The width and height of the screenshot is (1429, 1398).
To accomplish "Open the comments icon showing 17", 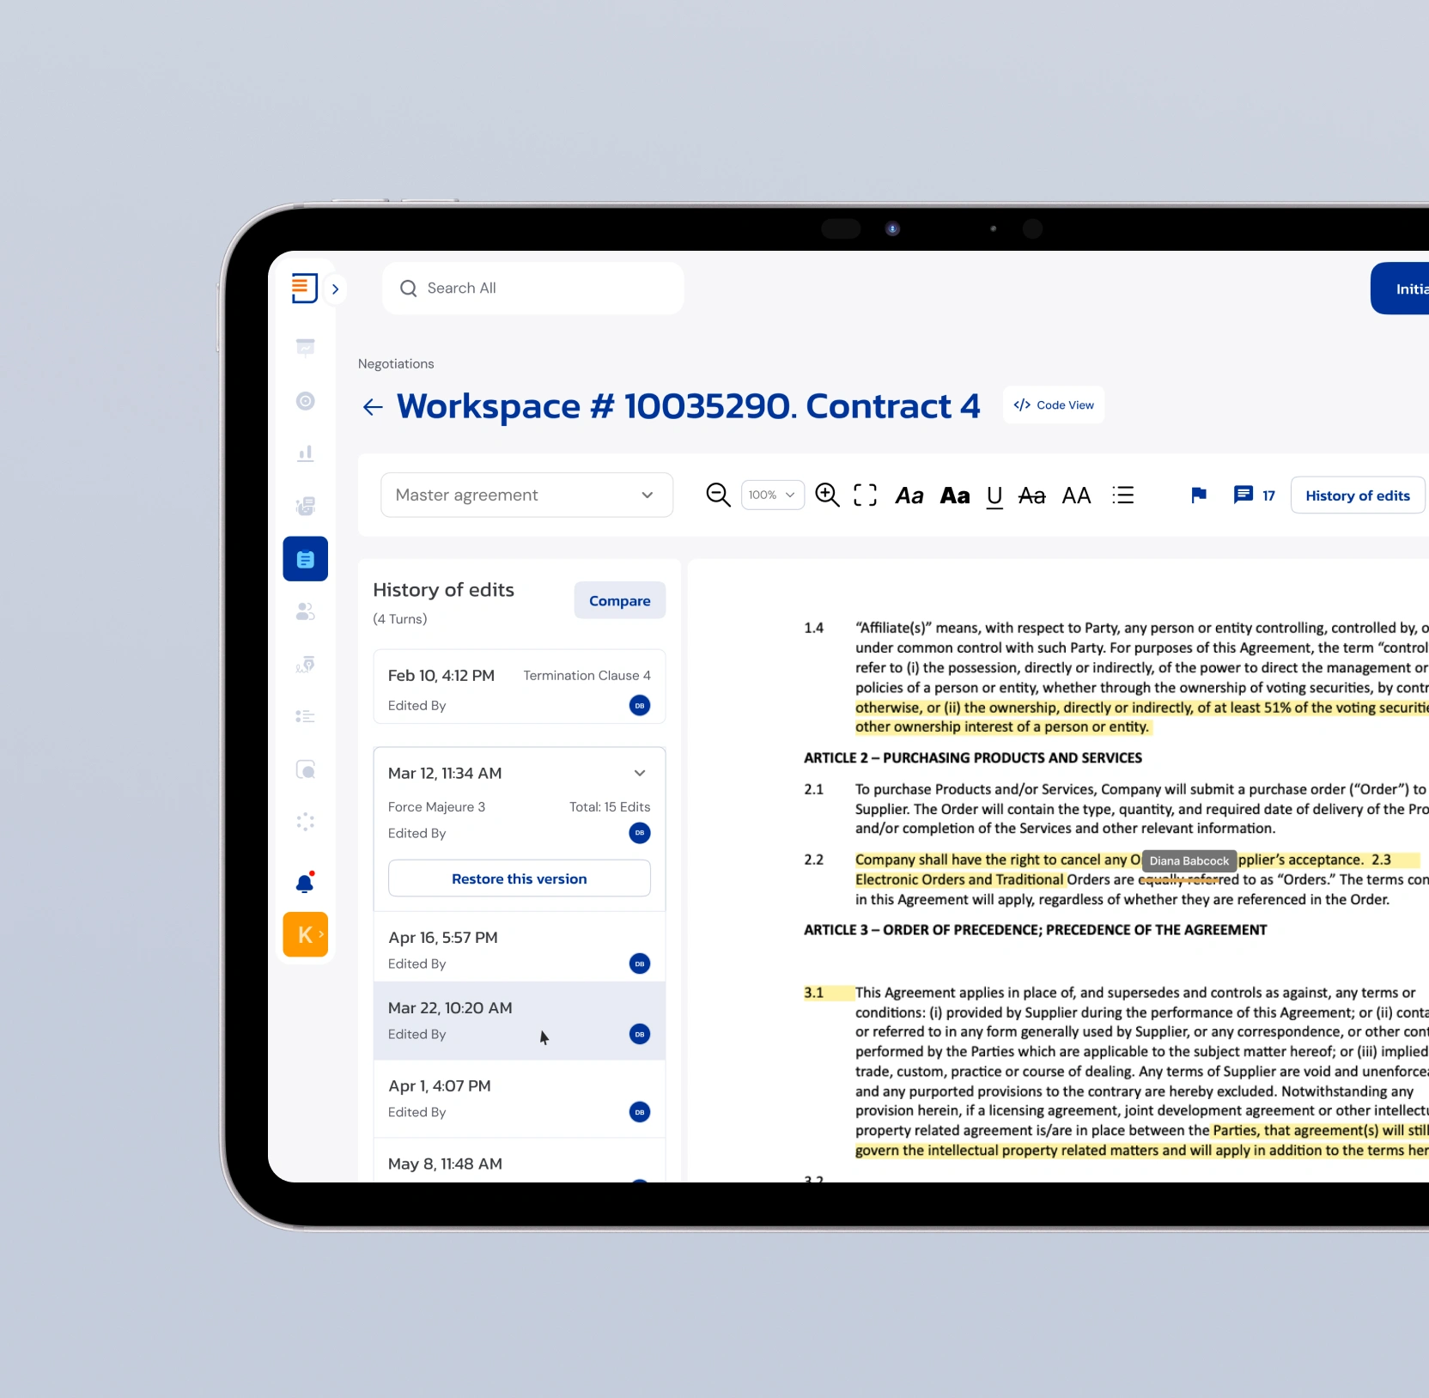I will coord(1254,495).
